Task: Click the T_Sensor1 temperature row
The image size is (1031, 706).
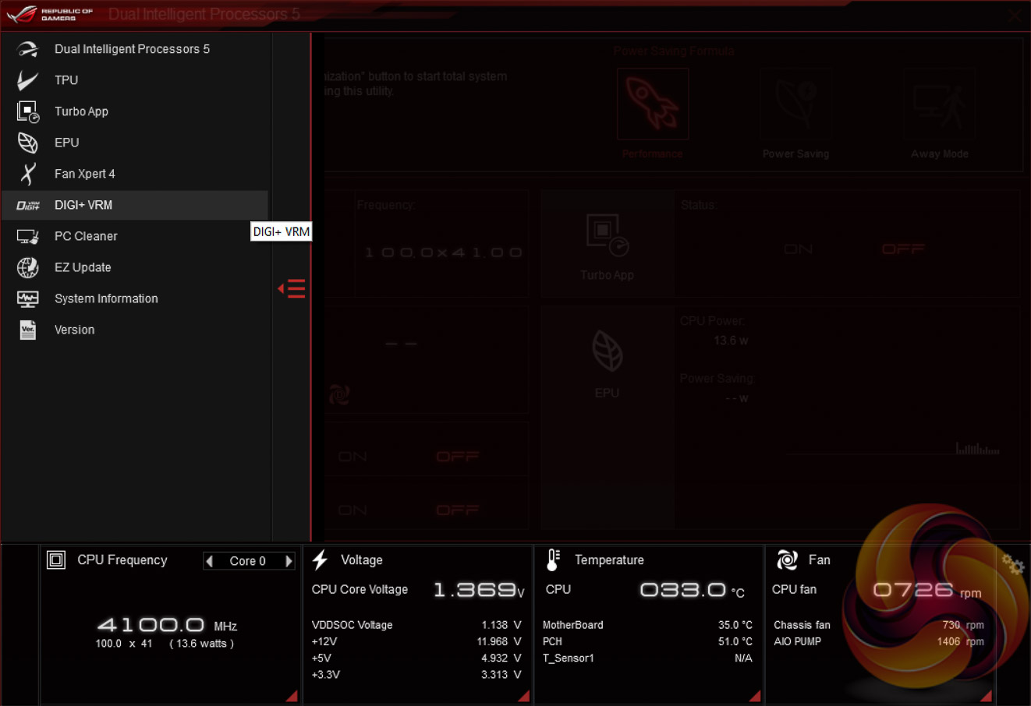Action: pyautogui.click(x=647, y=658)
